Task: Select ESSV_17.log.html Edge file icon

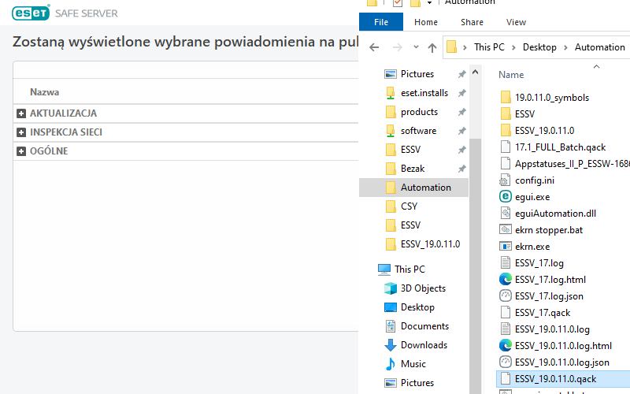Action: (506, 279)
